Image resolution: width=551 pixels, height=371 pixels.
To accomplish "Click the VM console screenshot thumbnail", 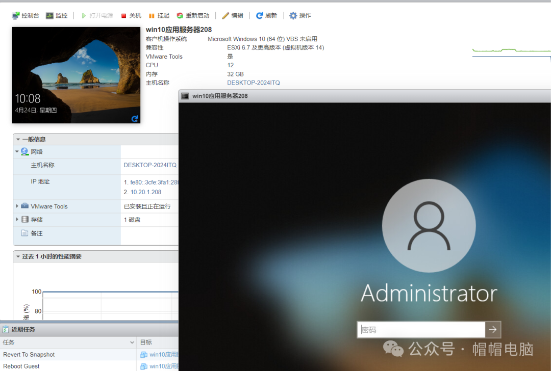I will point(76,75).
